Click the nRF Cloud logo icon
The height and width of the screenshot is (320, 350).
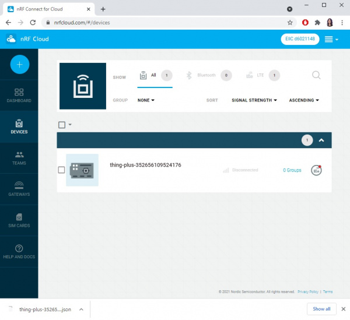coord(11,39)
